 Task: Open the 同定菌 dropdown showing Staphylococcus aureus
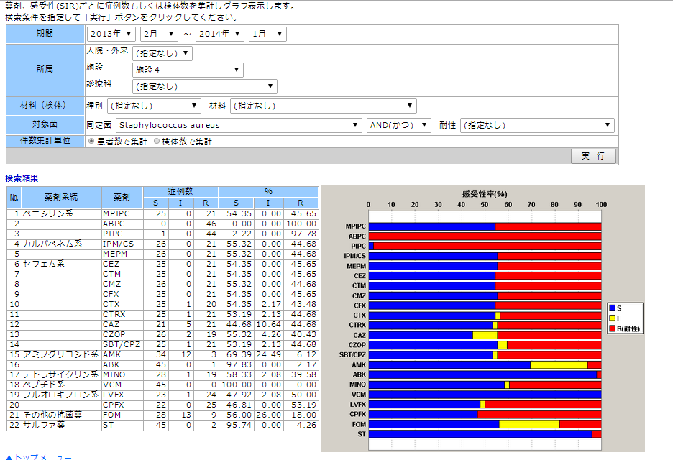(239, 126)
